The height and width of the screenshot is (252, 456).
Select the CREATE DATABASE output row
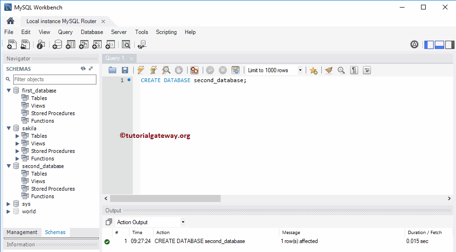pos(277,241)
